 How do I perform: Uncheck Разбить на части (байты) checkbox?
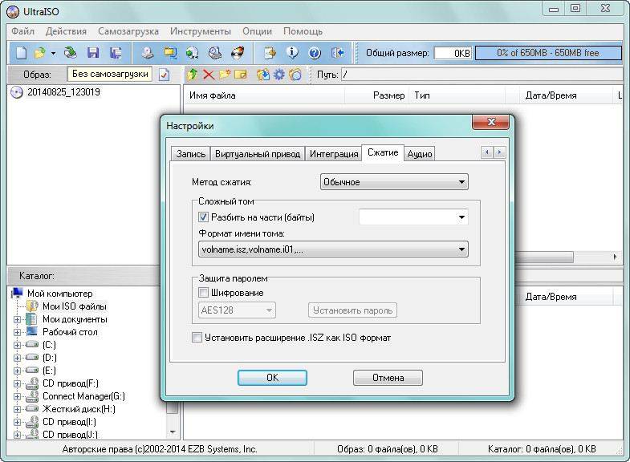pyautogui.click(x=203, y=217)
